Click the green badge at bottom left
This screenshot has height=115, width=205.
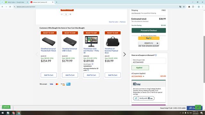click(6, 107)
